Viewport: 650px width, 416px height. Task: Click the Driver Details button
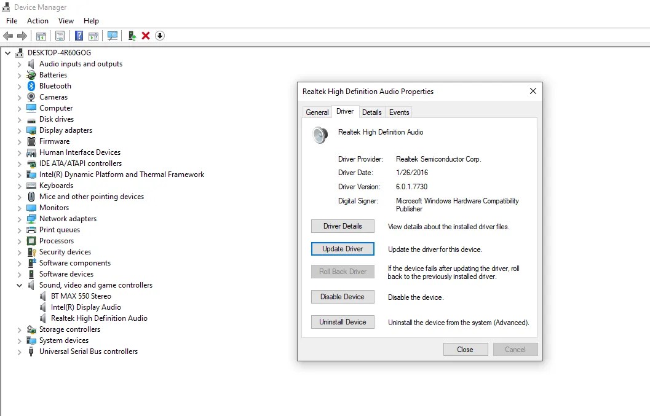coord(343,226)
